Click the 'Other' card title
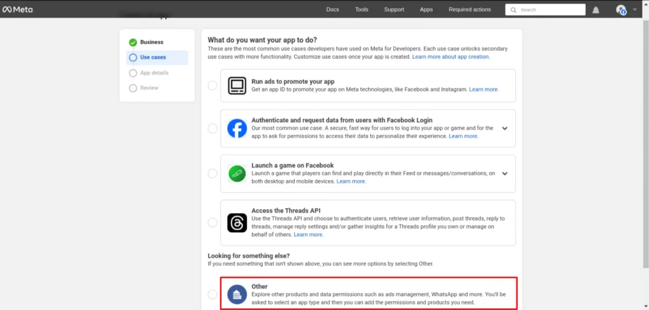This screenshot has height=310, width=649. point(260,286)
